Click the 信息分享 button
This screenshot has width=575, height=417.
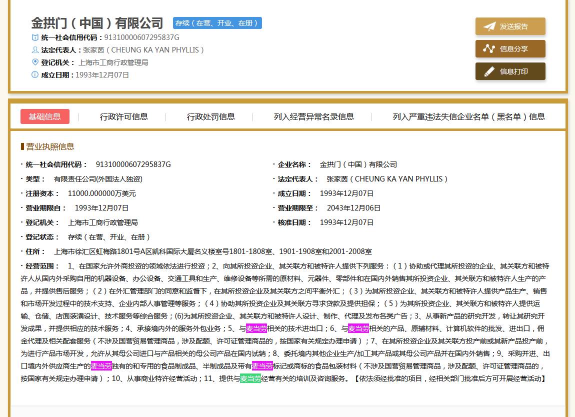(x=510, y=49)
